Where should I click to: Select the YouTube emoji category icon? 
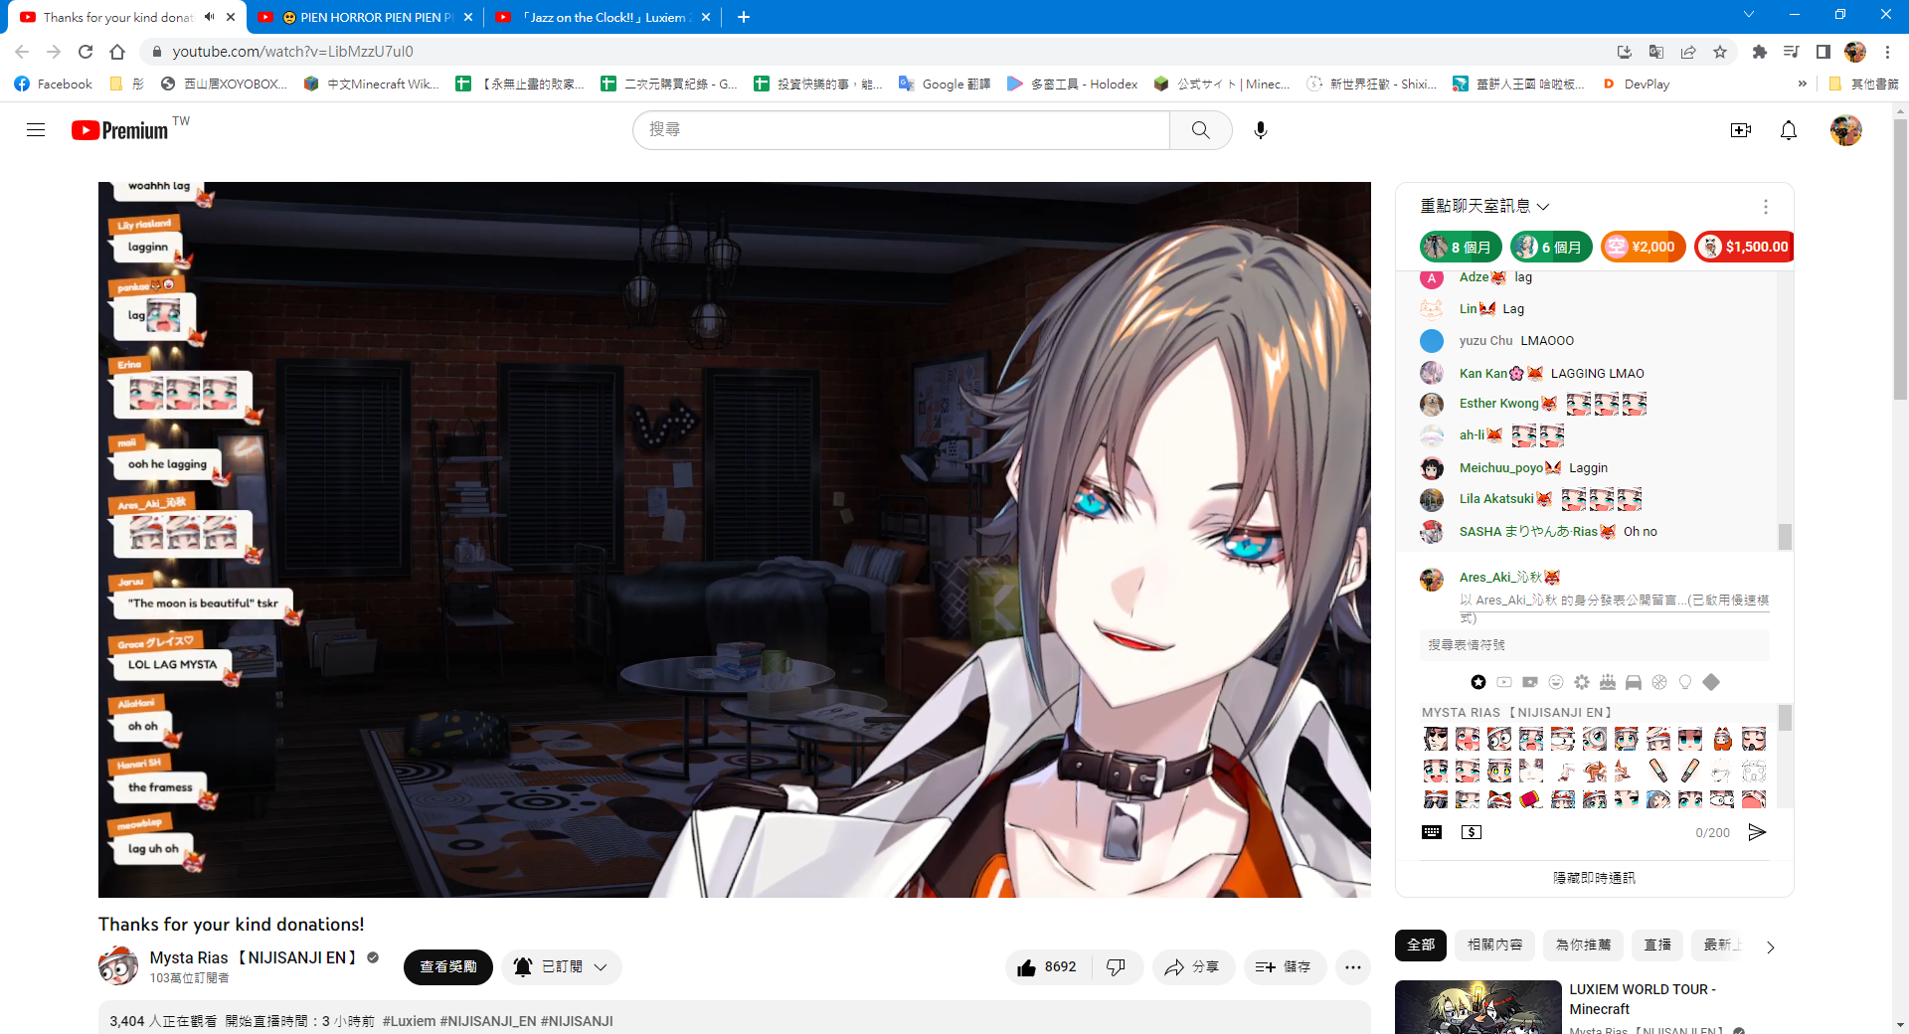1504,682
